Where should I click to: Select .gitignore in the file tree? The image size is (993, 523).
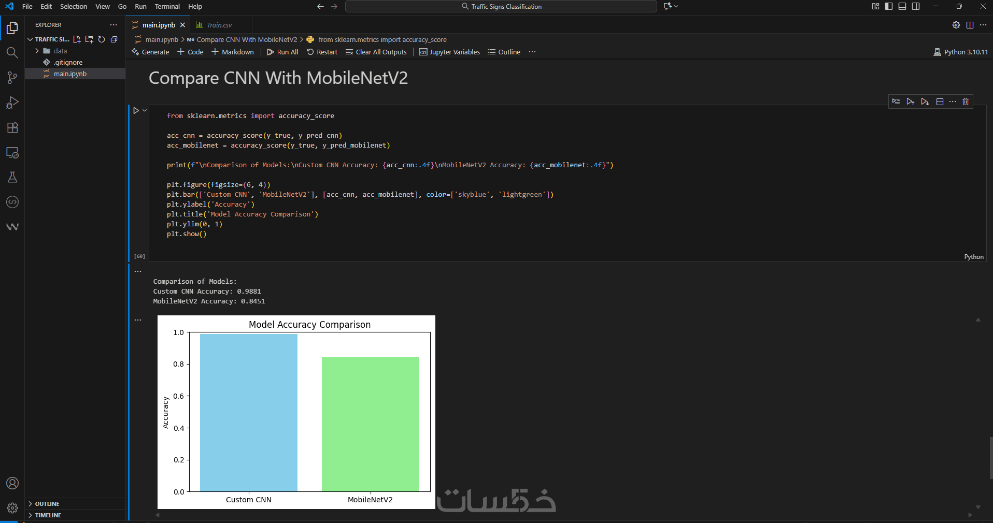[x=75, y=62]
